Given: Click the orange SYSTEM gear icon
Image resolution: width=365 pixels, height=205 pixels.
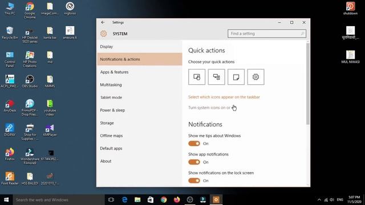Looking at the screenshot, I should [x=104, y=34].
